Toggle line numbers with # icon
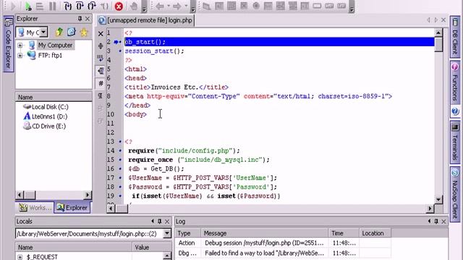Screen dimensions: 463x260 (101, 84)
